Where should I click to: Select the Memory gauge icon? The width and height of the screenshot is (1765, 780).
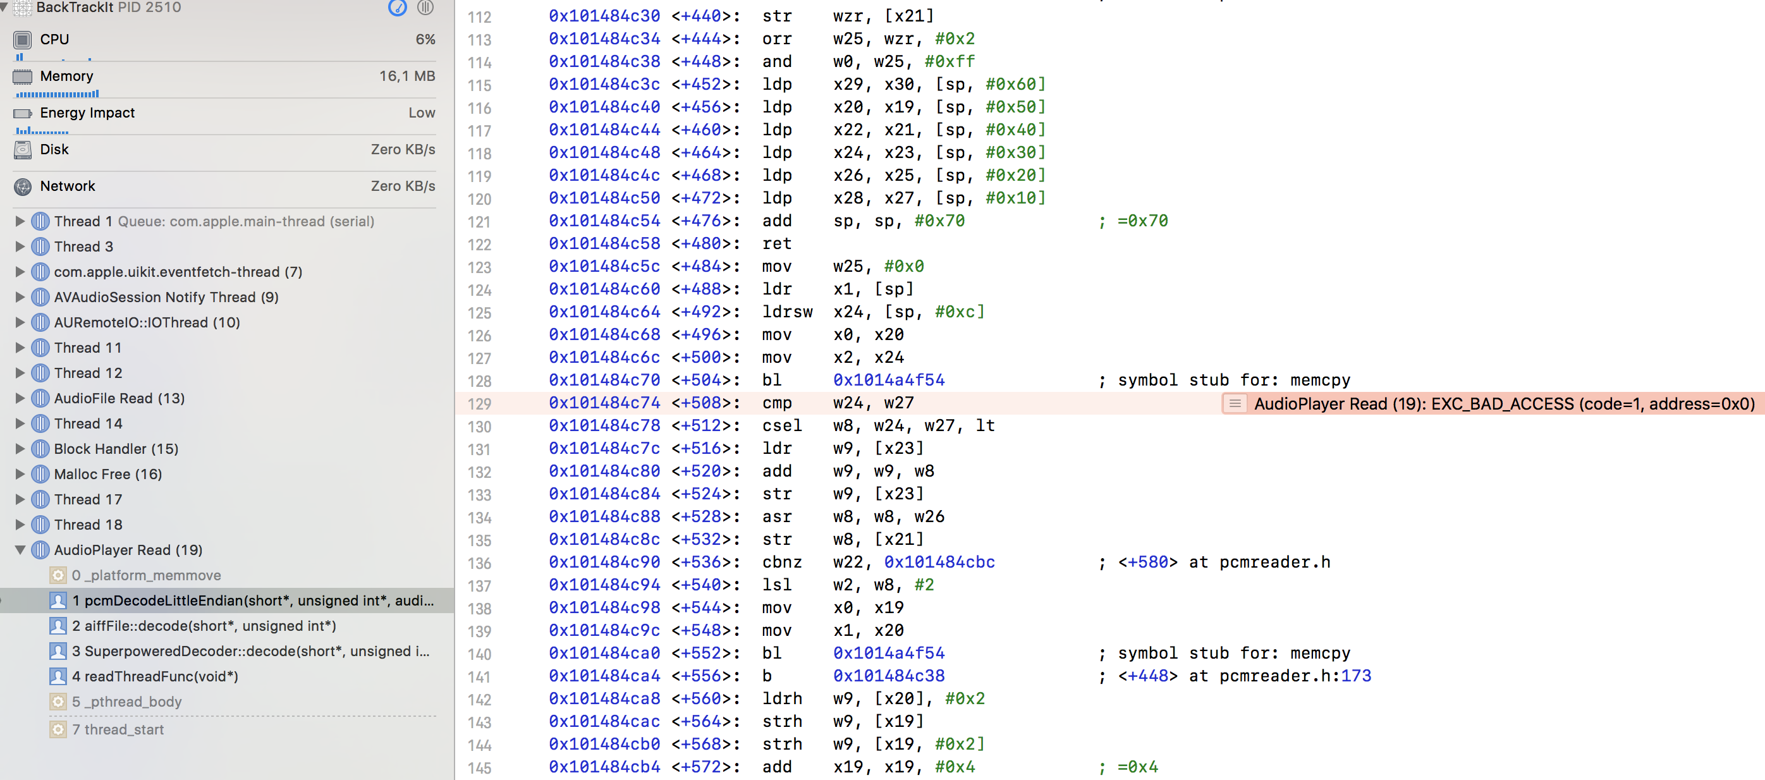pos(23,76)
